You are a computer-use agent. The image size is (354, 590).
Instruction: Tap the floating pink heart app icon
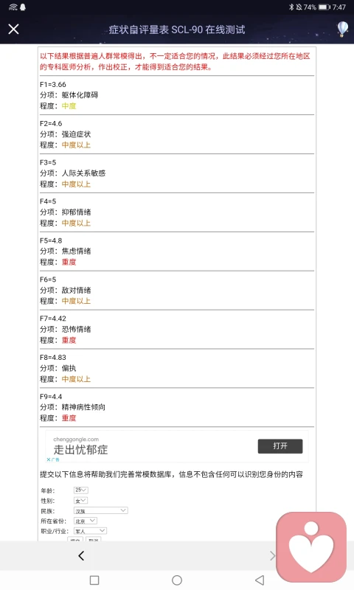[x=311, y=546]
